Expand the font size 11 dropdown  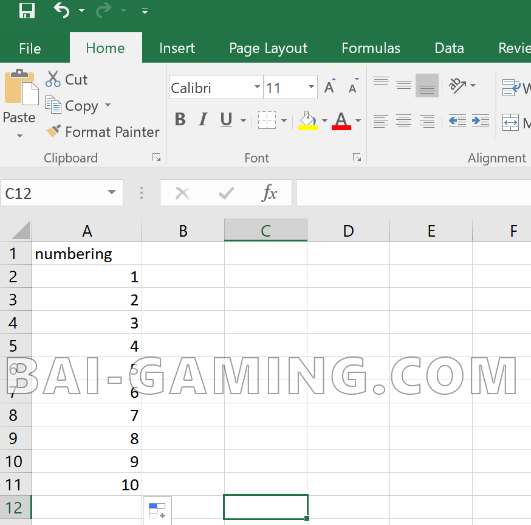tap(312, 88)
